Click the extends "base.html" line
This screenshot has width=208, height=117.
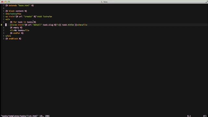(19, 6)
